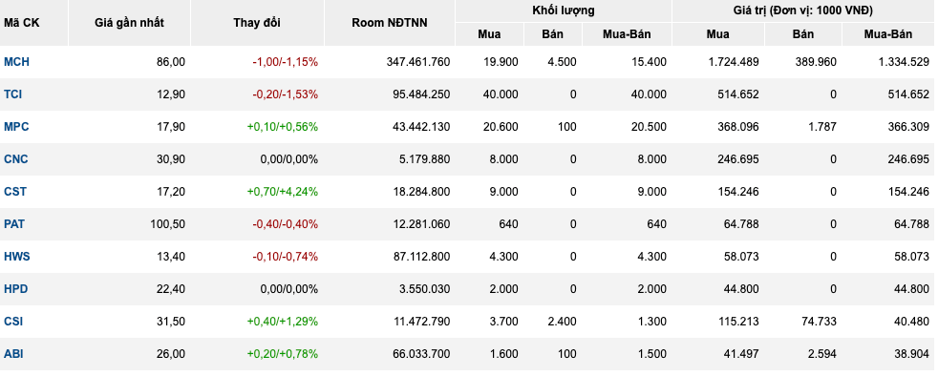Click the ABI stock symbol

point(13,354)
